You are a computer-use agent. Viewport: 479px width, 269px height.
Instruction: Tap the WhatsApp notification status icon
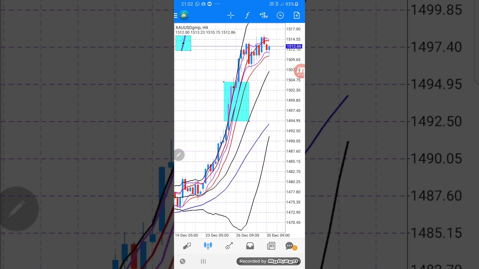197,4
